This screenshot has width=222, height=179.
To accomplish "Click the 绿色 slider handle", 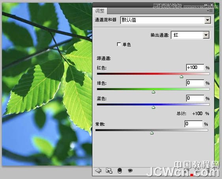I will (154, 92).
